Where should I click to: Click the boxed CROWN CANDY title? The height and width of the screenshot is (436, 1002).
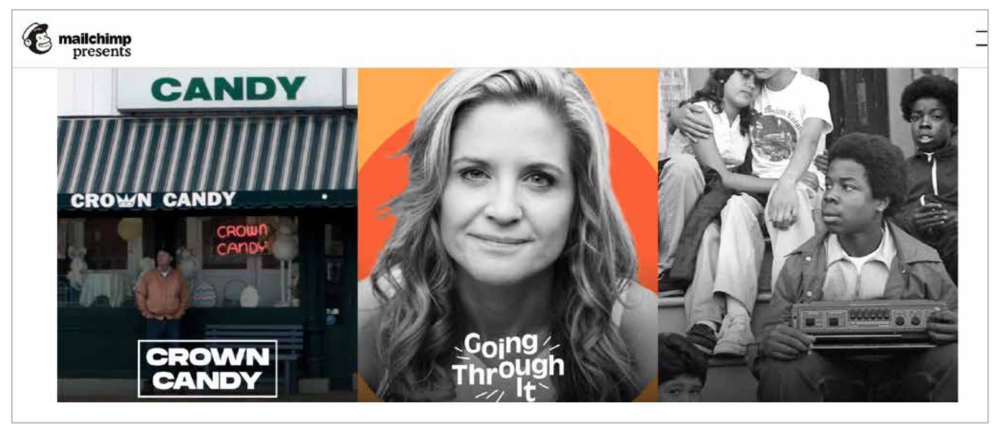(207, 369)
